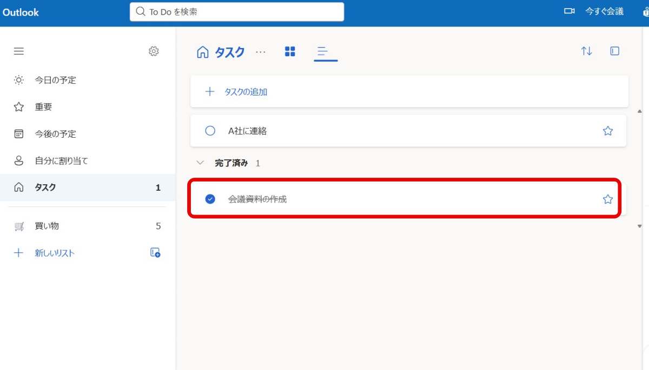This screenshot has height=370, width=649.
Task: Click the To Do search field
Action: [x=236, y=11]
